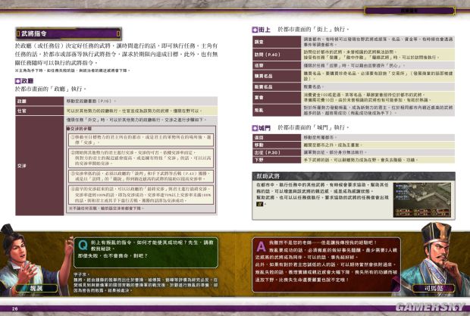Viewport: 470px width, 316px height.
Task: Select the 交涉的步驟 sub-heading
Action: [79, 129]
